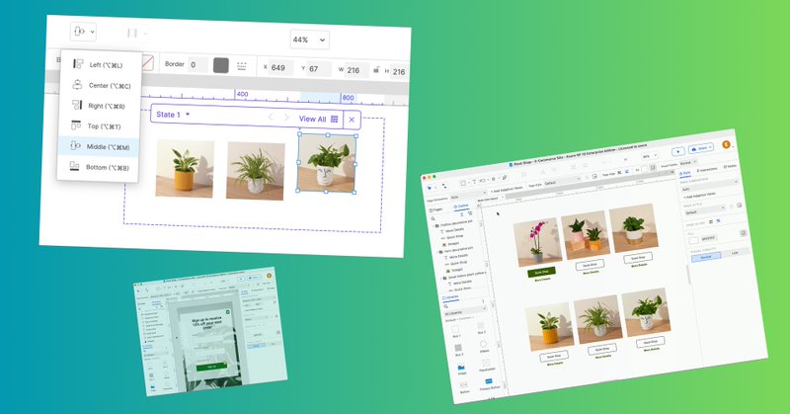Select the rectangle shape tool in right window
790x414 pixels.
[464, 184]
